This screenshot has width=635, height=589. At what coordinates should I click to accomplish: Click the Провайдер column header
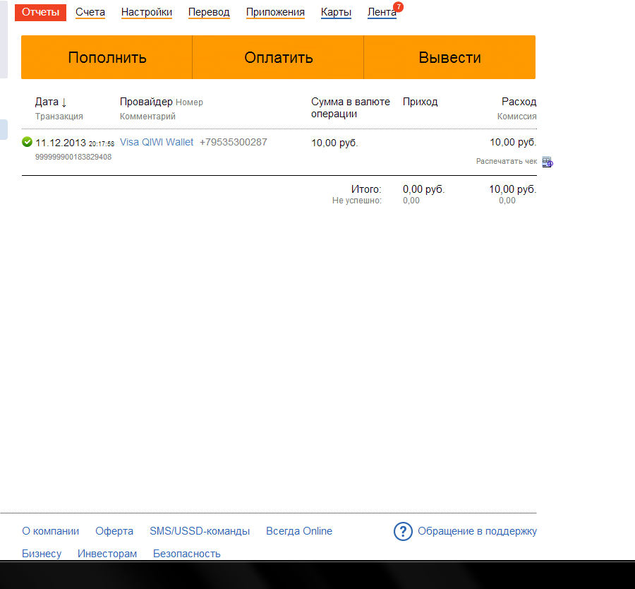(146, 102)
